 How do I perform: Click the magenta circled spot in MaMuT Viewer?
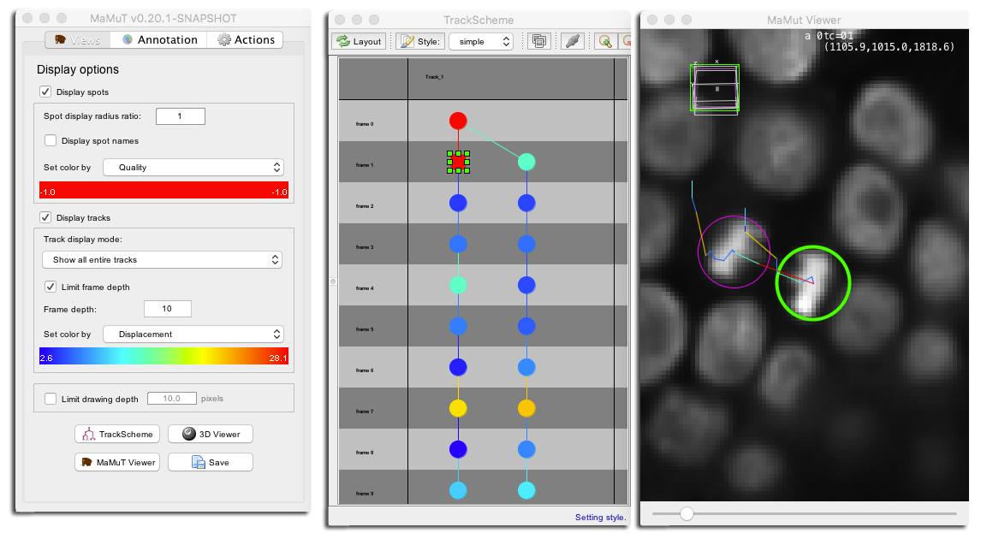click(734, 252)
